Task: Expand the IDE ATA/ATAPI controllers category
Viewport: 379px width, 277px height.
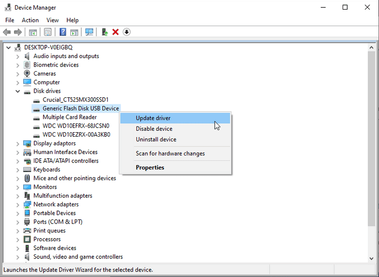Action: (x=18, y=161)
